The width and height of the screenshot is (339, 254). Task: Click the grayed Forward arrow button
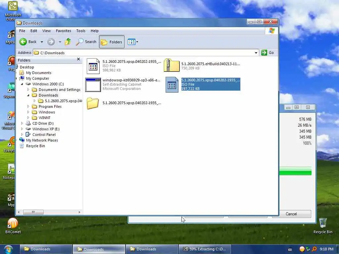[51, 42]
